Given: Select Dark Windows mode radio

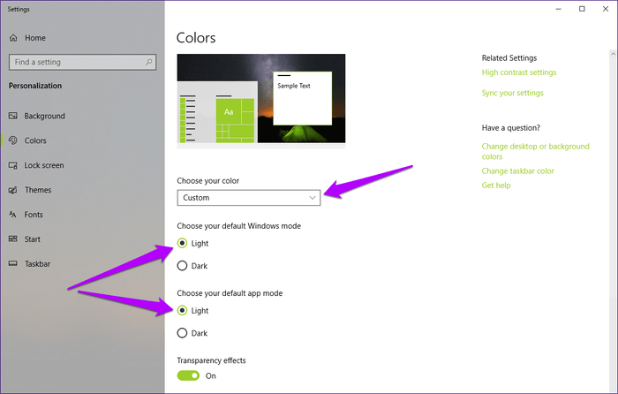Looking at the screenshot, I should (182, 266).
